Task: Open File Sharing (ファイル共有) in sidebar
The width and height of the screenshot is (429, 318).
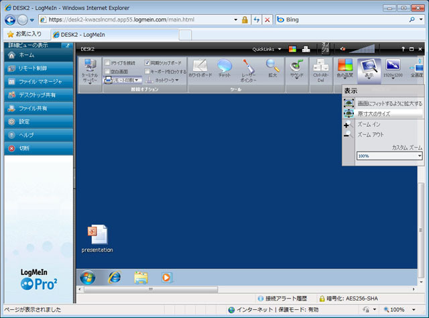Action: tap(39, 109)
